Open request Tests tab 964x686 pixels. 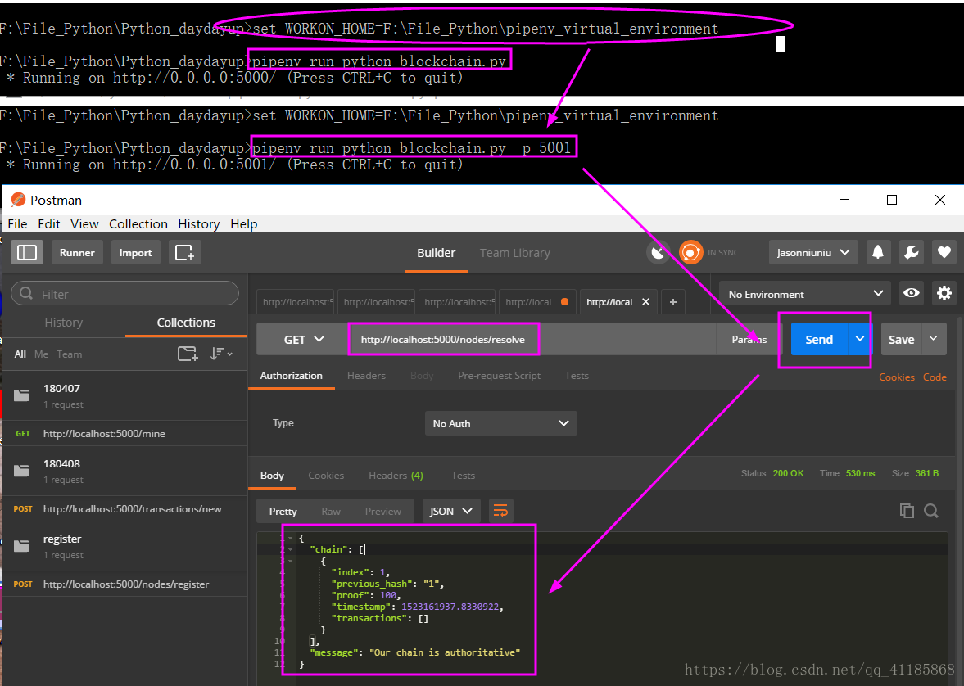577,375
